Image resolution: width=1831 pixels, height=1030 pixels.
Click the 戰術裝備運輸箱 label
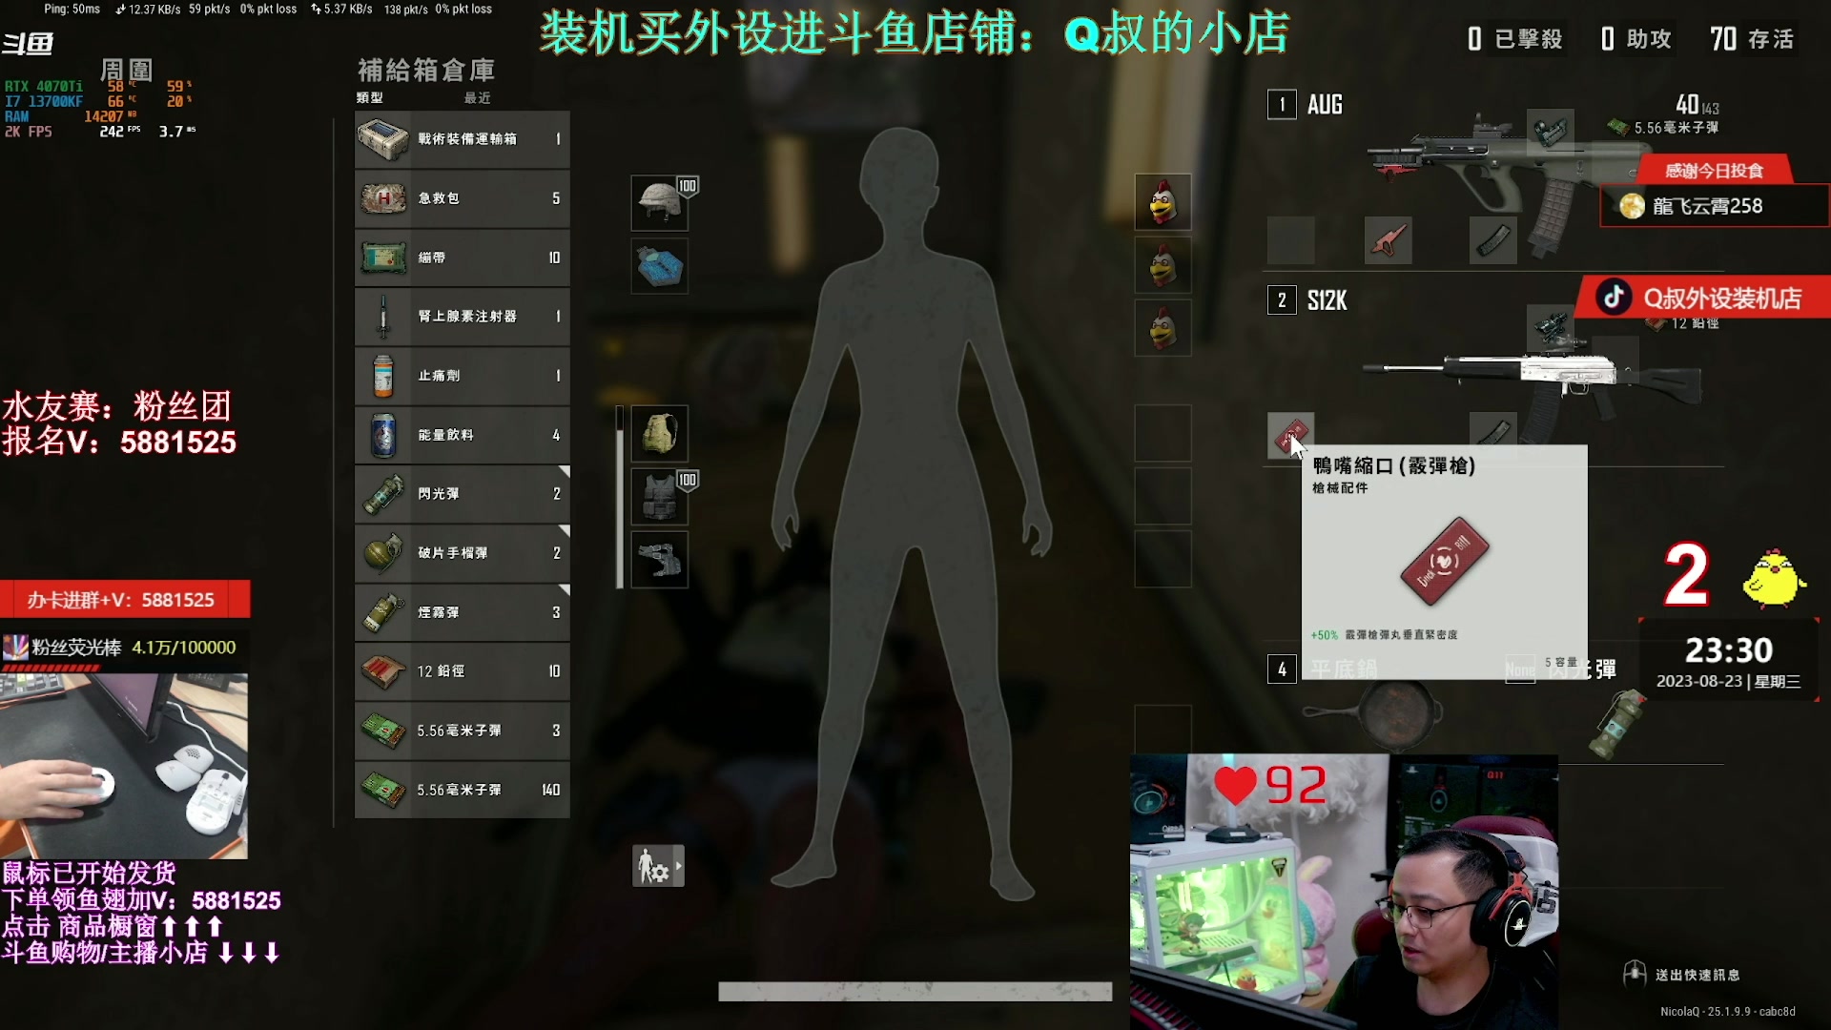tap(467, 139)
